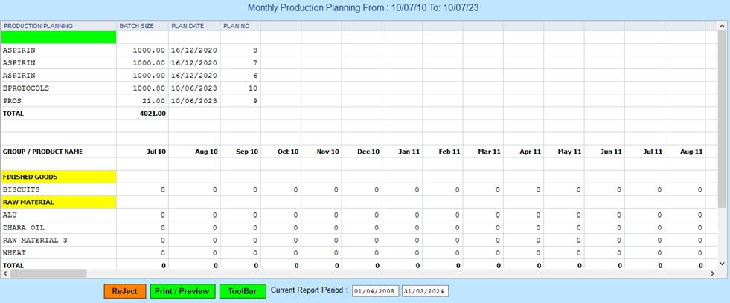The image size is (730, 303).
Task: Select the yellow FINISHED GOODS group row
Action: click(59, 177)
